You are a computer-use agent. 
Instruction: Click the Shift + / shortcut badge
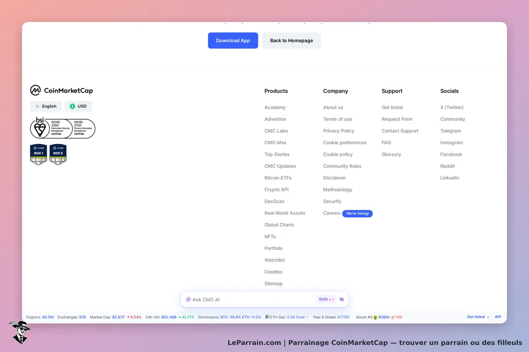click(x=326, y=299)
